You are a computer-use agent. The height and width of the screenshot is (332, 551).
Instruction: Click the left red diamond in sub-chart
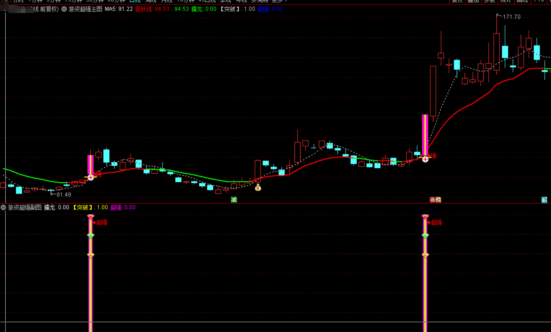tap(91, 217)
